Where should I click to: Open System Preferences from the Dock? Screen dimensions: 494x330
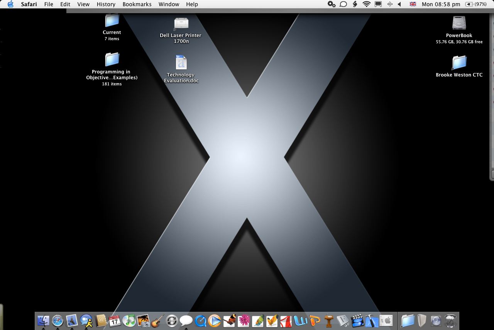tap(386, 321)
